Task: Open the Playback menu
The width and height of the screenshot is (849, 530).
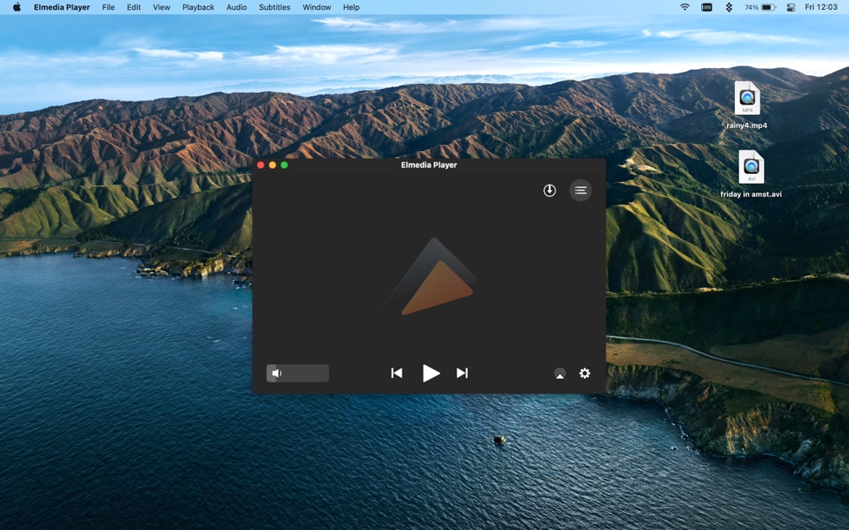Action: [198, 7]
